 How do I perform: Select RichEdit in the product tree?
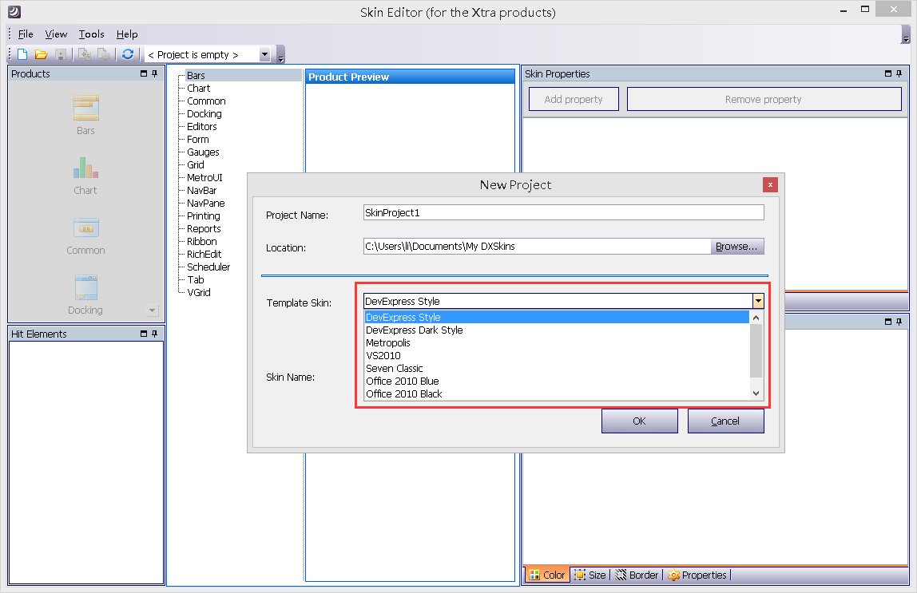204,254
